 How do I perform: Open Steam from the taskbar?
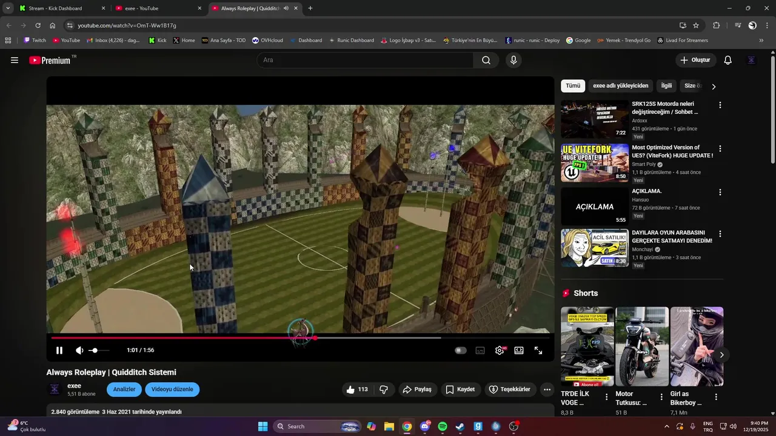460,426
